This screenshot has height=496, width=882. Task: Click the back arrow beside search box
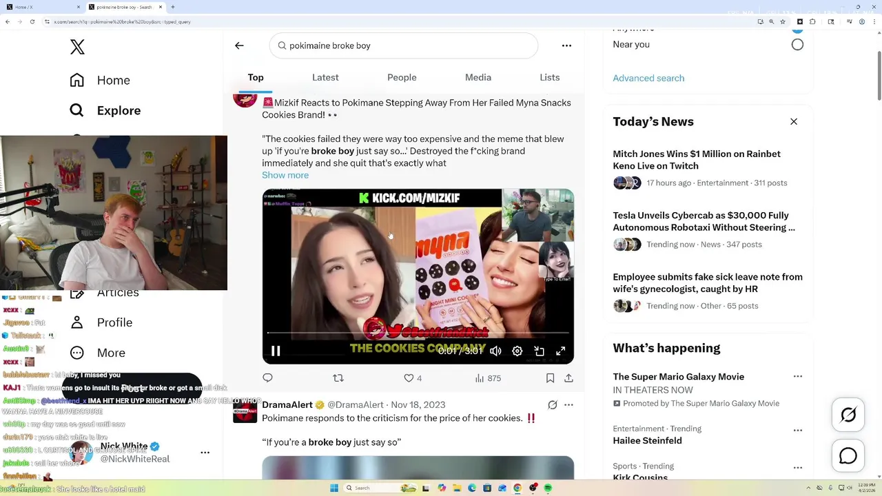pos(239,45)
